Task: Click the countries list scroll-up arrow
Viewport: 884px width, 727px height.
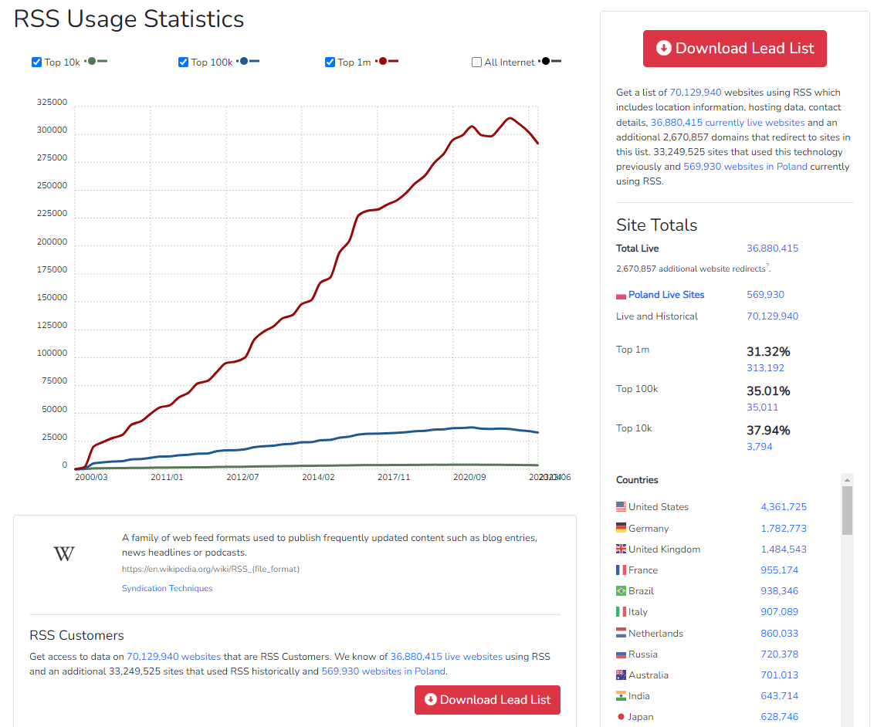Action: [847, 479]
